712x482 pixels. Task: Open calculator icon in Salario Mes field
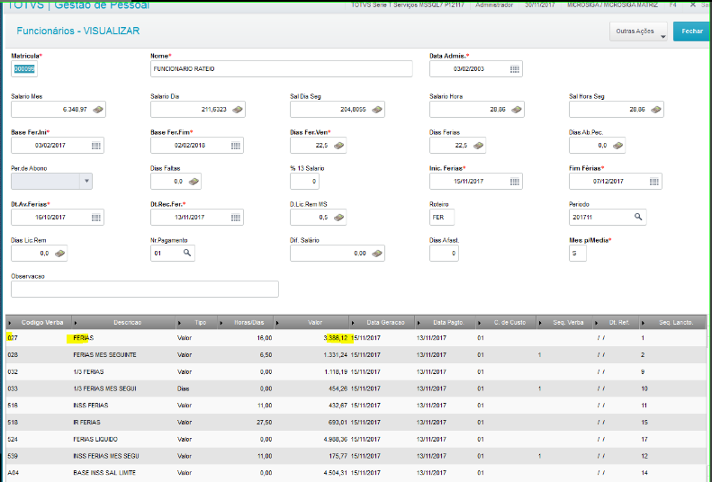tap(97, 110)
